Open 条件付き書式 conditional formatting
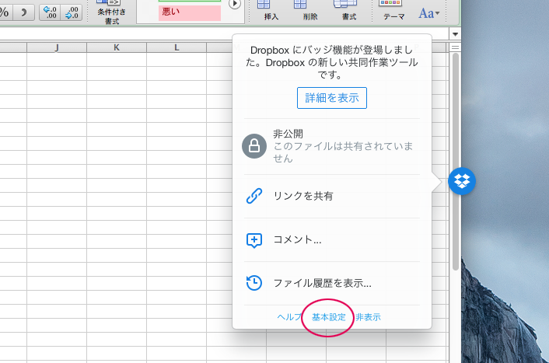 (x=112, y=12)
